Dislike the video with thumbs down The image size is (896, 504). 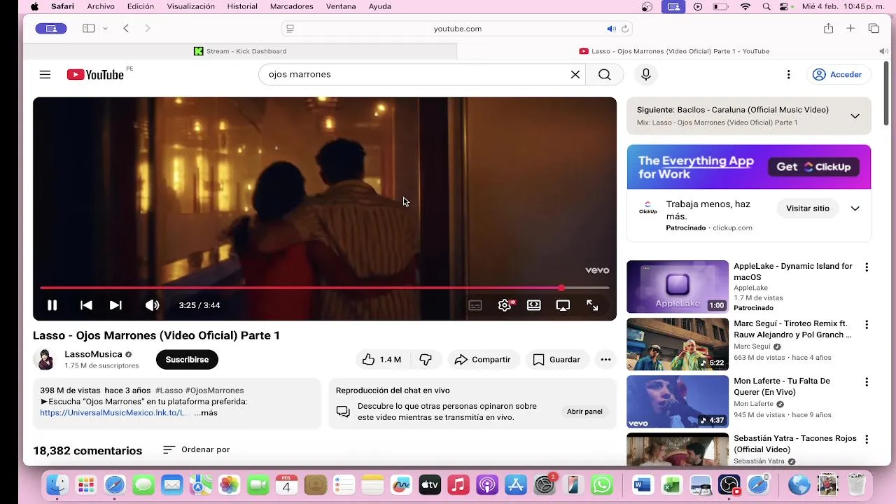point(425,359)
